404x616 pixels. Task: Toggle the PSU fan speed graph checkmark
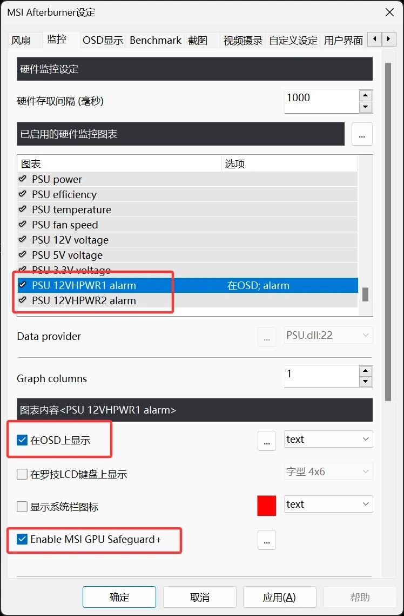click(x=23, y=225)
